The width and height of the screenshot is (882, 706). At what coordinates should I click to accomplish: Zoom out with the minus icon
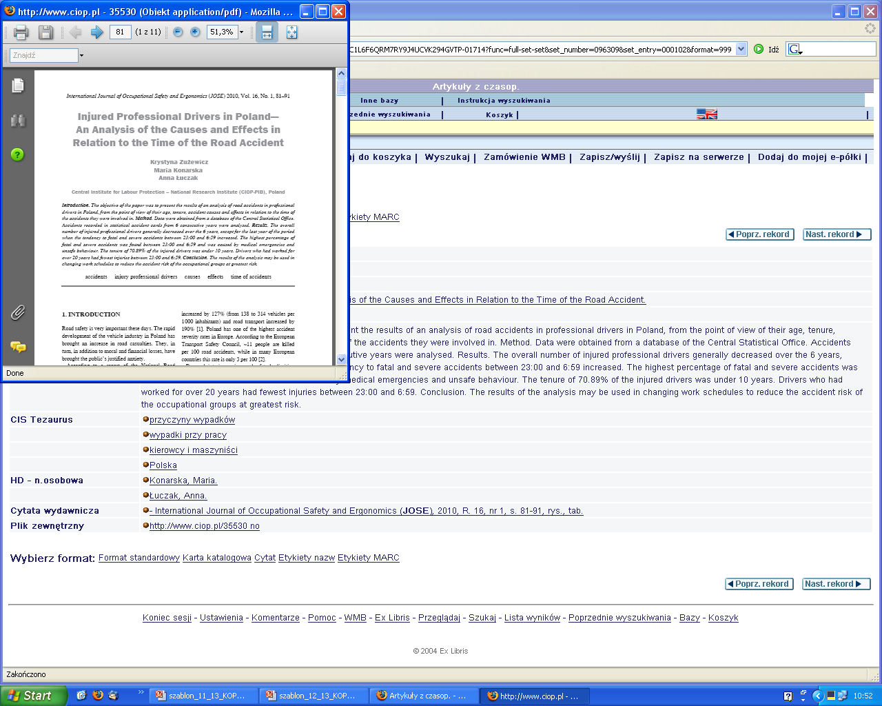(x=178, y=32)
